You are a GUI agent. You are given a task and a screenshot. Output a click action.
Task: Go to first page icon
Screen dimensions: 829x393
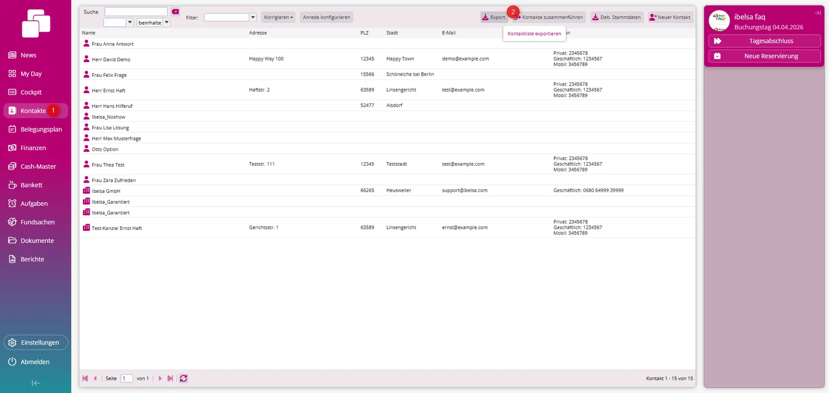pyautogui.click(x=85, y=379)
